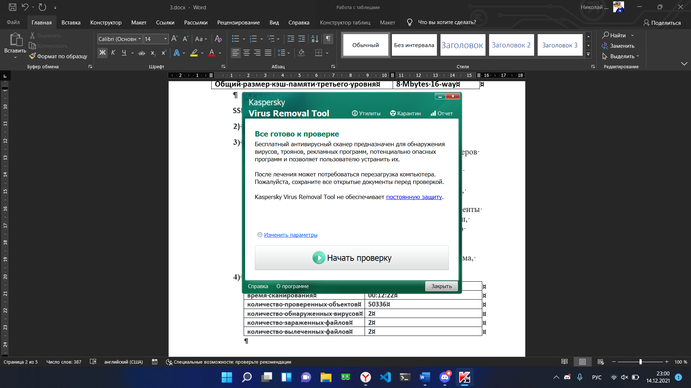Save the document from quick access toolbar

[x=13, y=7]
